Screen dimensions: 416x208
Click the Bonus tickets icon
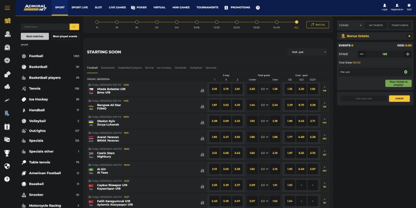343,36
